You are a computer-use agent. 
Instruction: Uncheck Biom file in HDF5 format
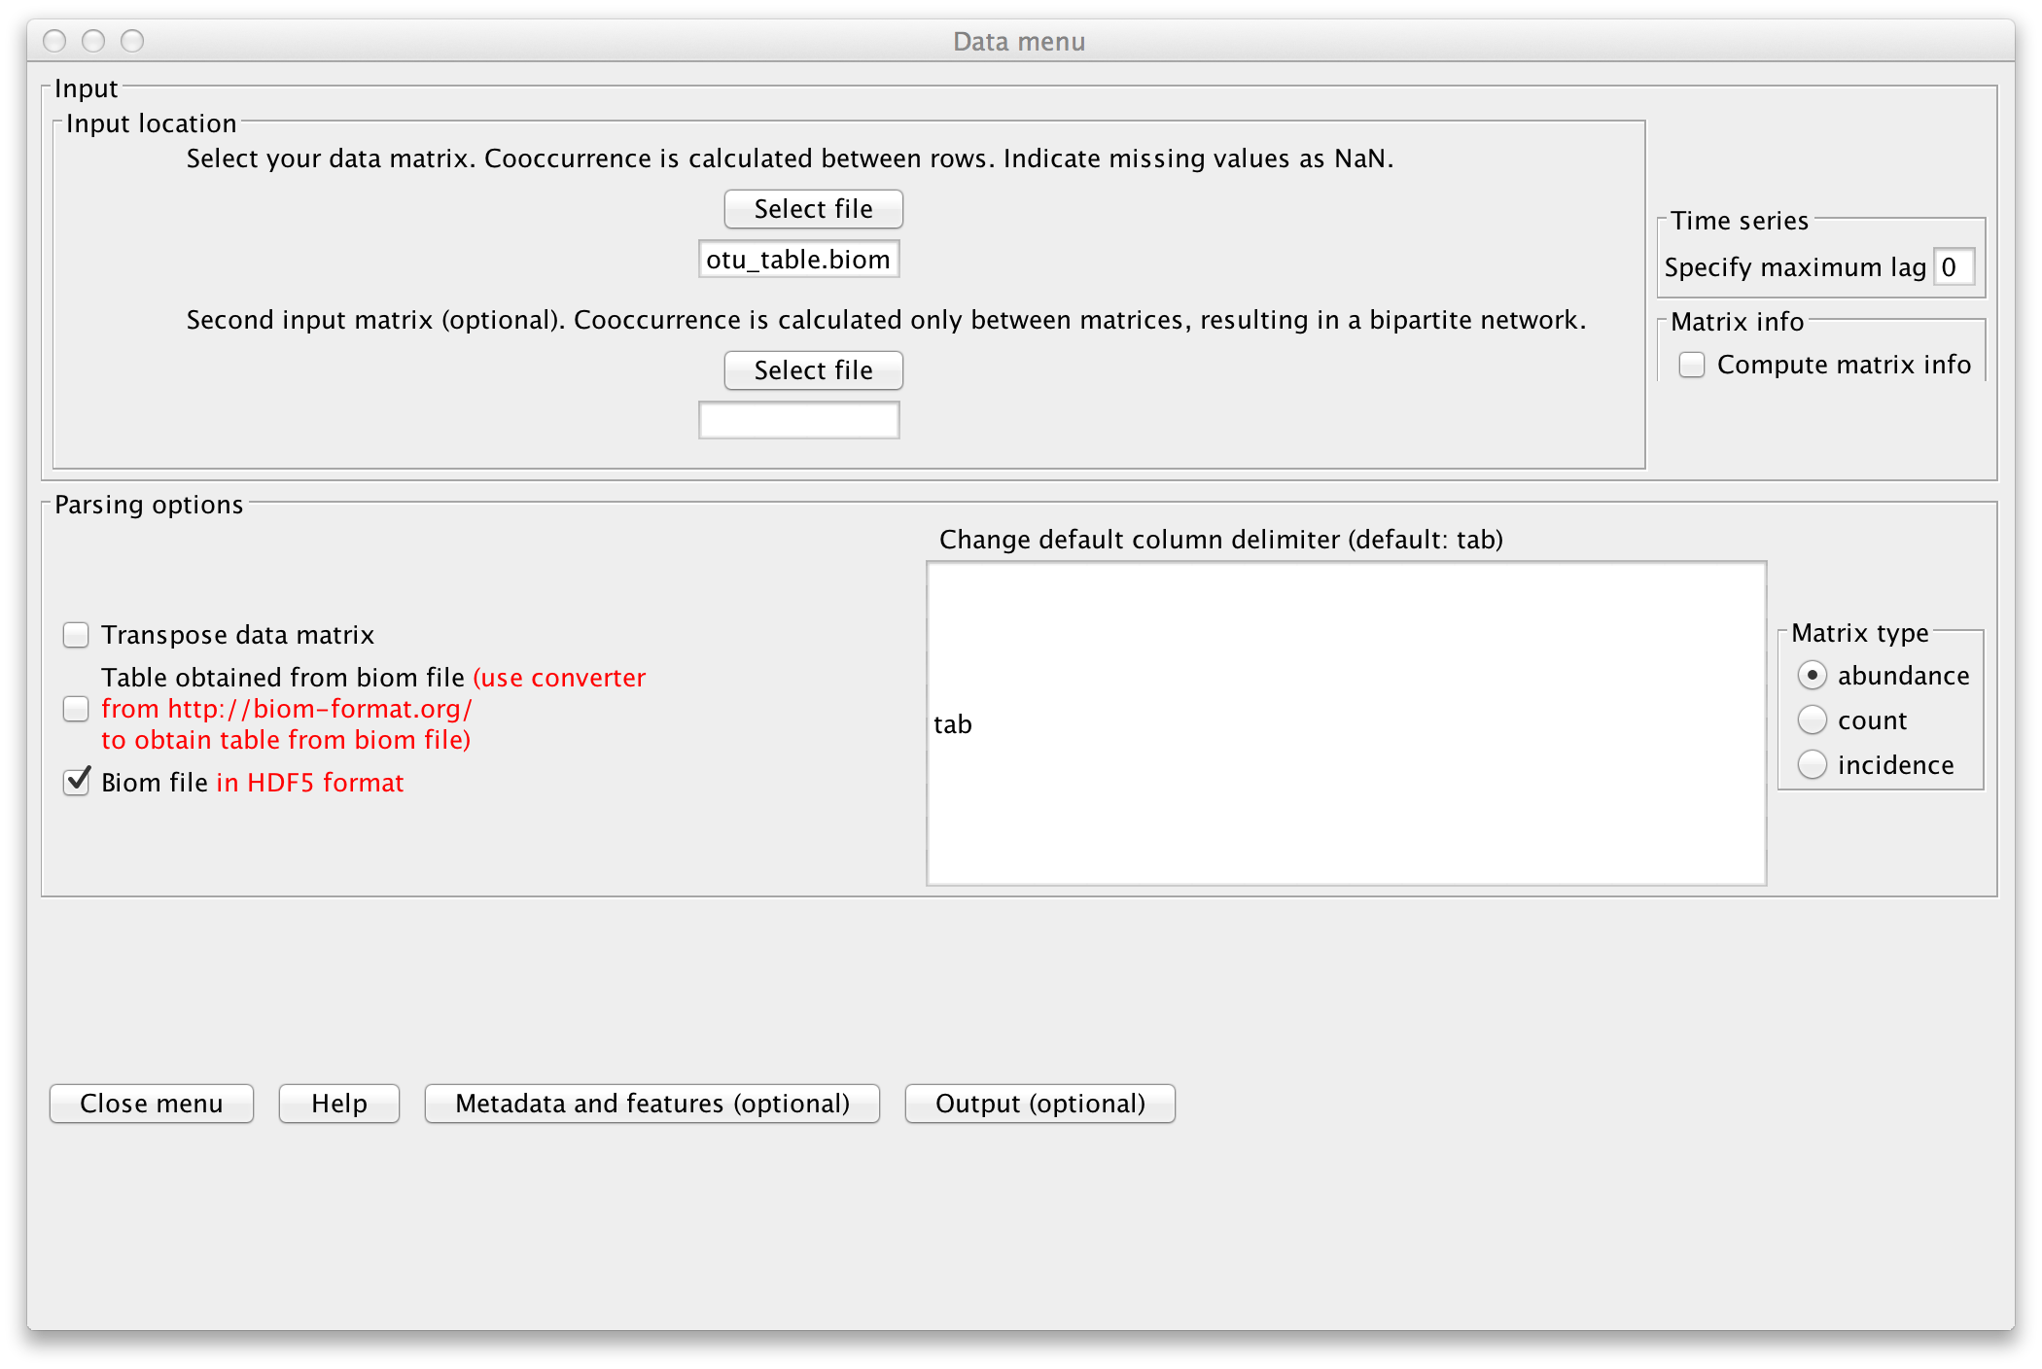click(76, 783)
